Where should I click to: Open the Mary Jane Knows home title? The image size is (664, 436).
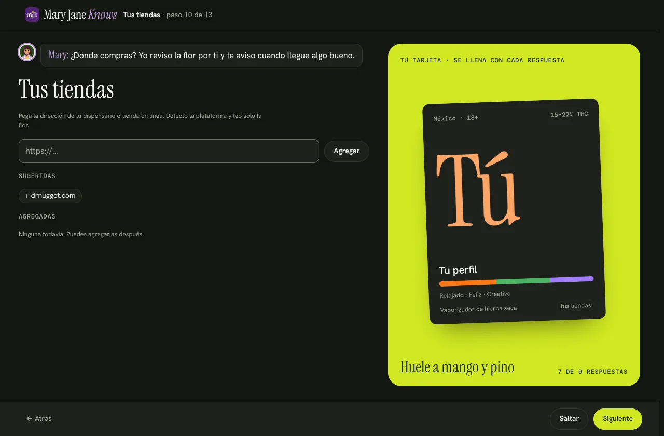click(x=80, y=15)
